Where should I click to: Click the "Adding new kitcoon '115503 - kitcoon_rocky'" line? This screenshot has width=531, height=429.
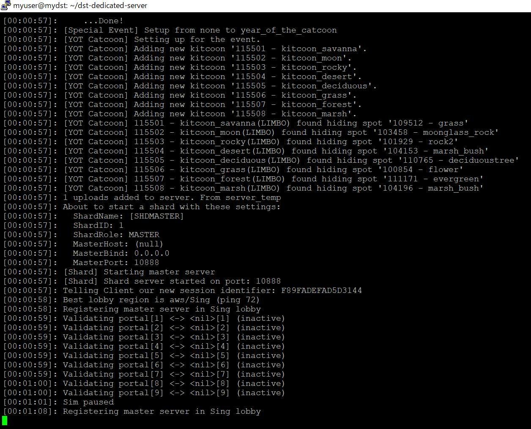[x=180, y=67]
